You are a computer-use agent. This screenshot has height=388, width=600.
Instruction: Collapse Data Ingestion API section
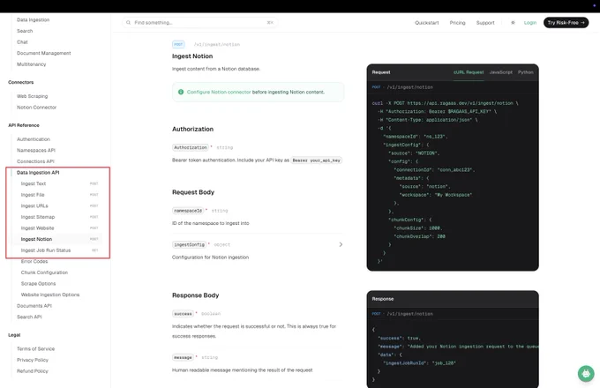click(38, 173)
